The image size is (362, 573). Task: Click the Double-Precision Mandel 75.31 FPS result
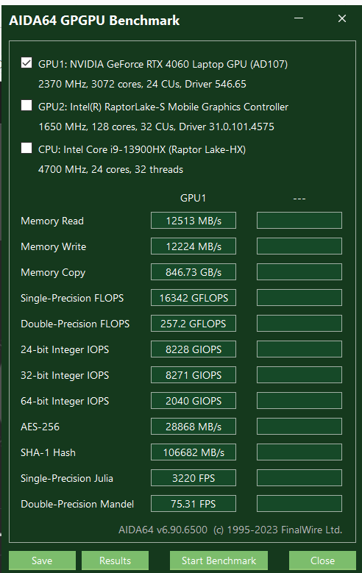[194, 504]
